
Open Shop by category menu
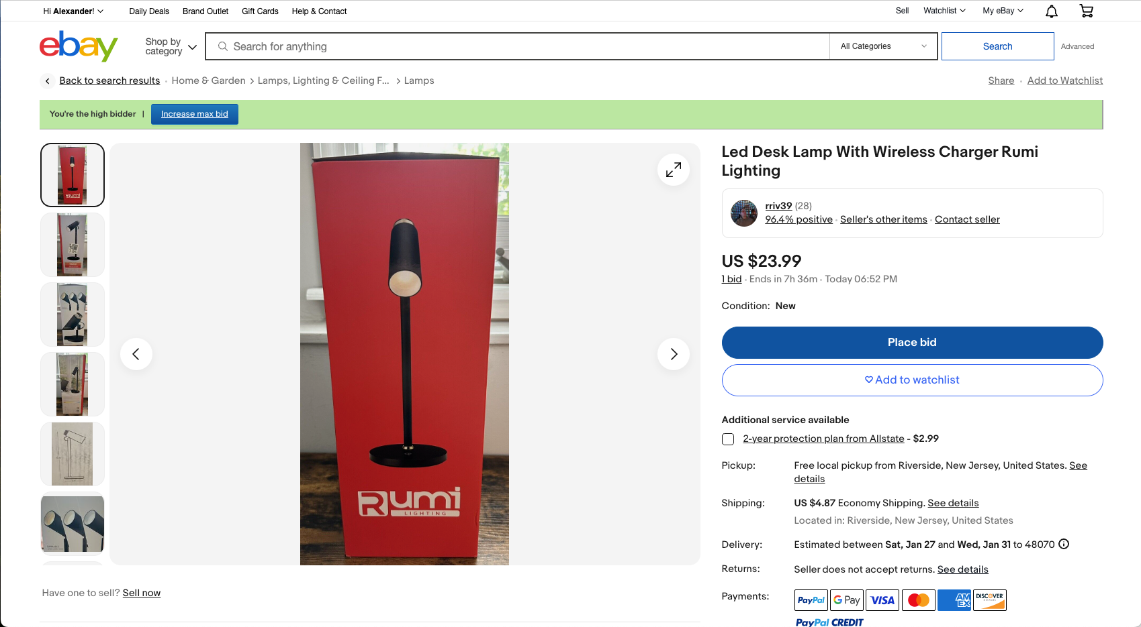[x=171, y=46]
